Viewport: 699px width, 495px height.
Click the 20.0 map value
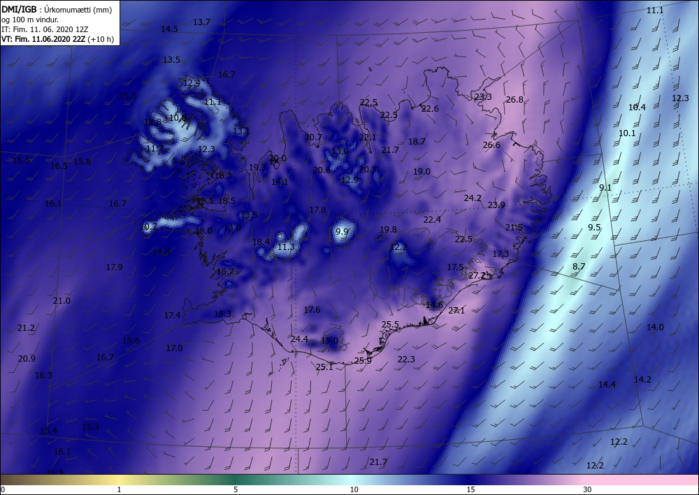coord(278,158)
